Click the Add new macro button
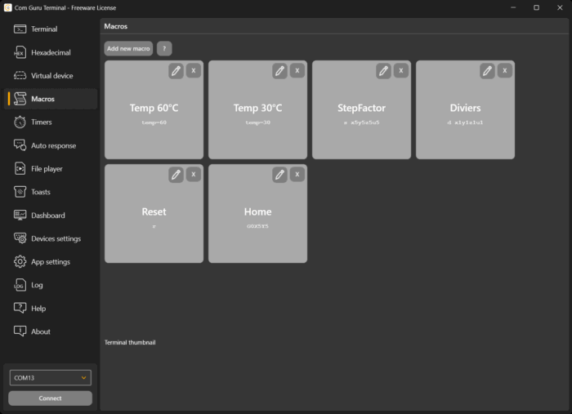 [128, 49]
